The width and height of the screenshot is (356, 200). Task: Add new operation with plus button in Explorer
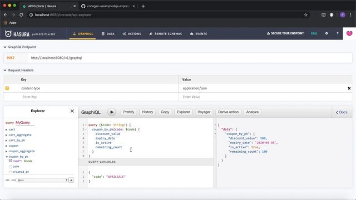pos(71,180)
